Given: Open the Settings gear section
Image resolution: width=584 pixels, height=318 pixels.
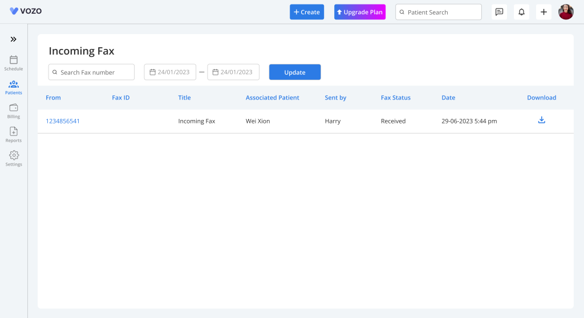Looking at the screenshot, I should coord(14,158).
